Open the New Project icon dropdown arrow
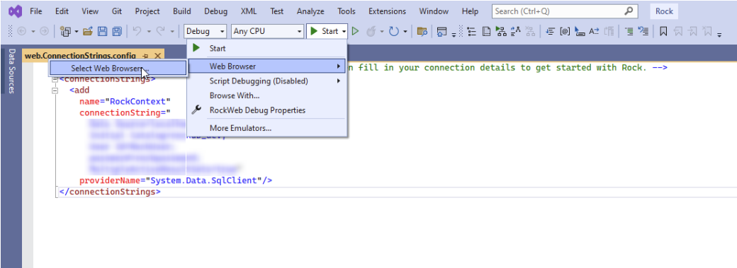This screenshot has height=268, width=737. [x=77, y=31]
